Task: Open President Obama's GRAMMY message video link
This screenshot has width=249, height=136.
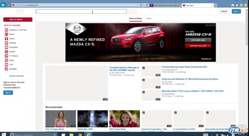Action: click(x=124, y=69)
